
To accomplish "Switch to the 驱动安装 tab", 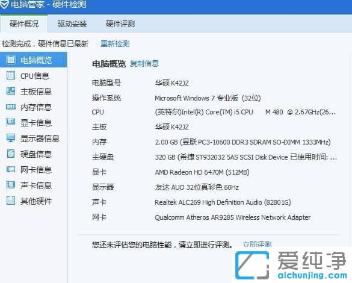I will [x=72, y=24].
